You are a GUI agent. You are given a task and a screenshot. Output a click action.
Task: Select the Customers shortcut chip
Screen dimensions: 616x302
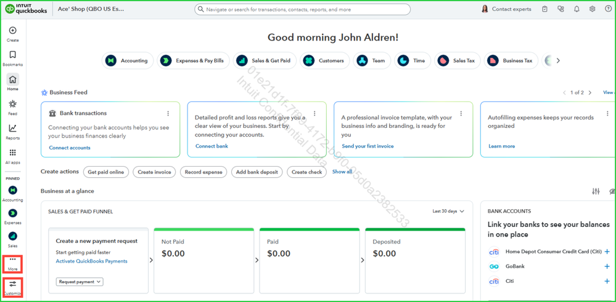[324, 61]
